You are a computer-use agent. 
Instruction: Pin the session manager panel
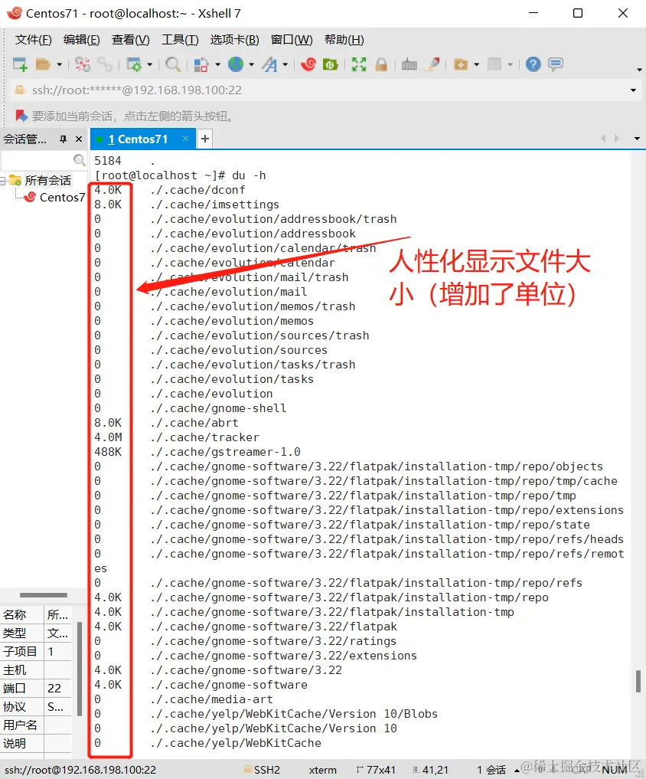(x=63, y=139)
